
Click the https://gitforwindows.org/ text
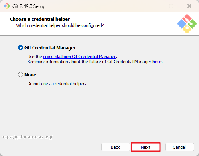[27, 137]
